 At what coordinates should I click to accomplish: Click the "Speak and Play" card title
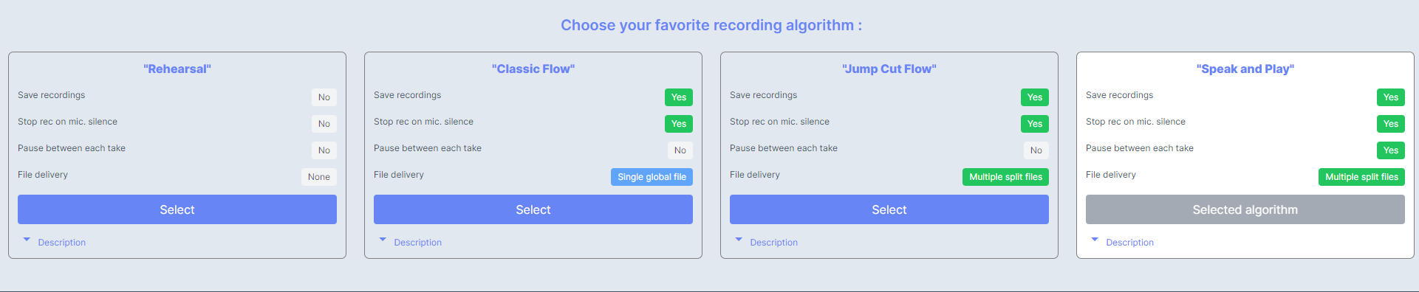coord(1245,69)
